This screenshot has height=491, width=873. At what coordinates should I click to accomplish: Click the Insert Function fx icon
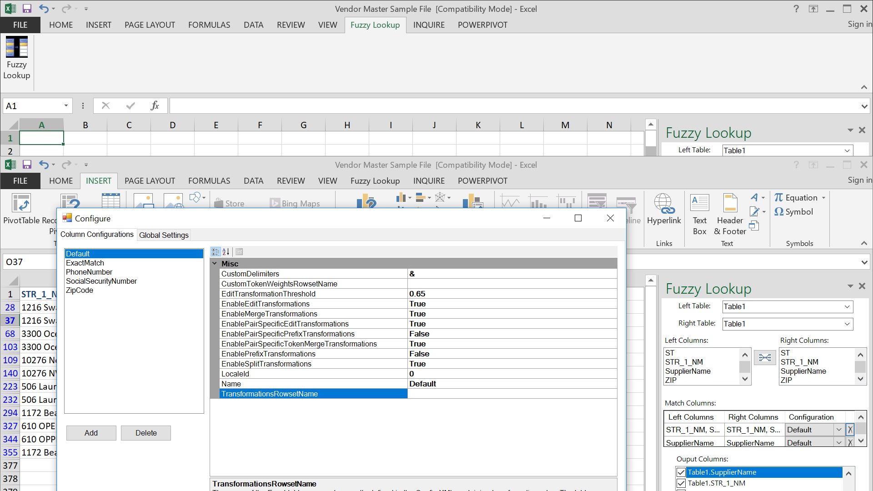tap(155, 106)
